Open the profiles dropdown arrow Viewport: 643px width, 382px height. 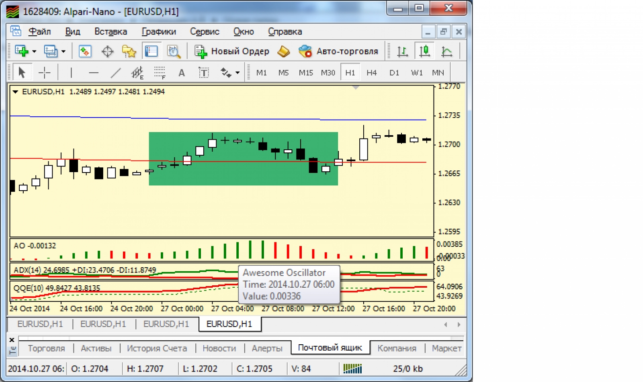tap(63, 51)
